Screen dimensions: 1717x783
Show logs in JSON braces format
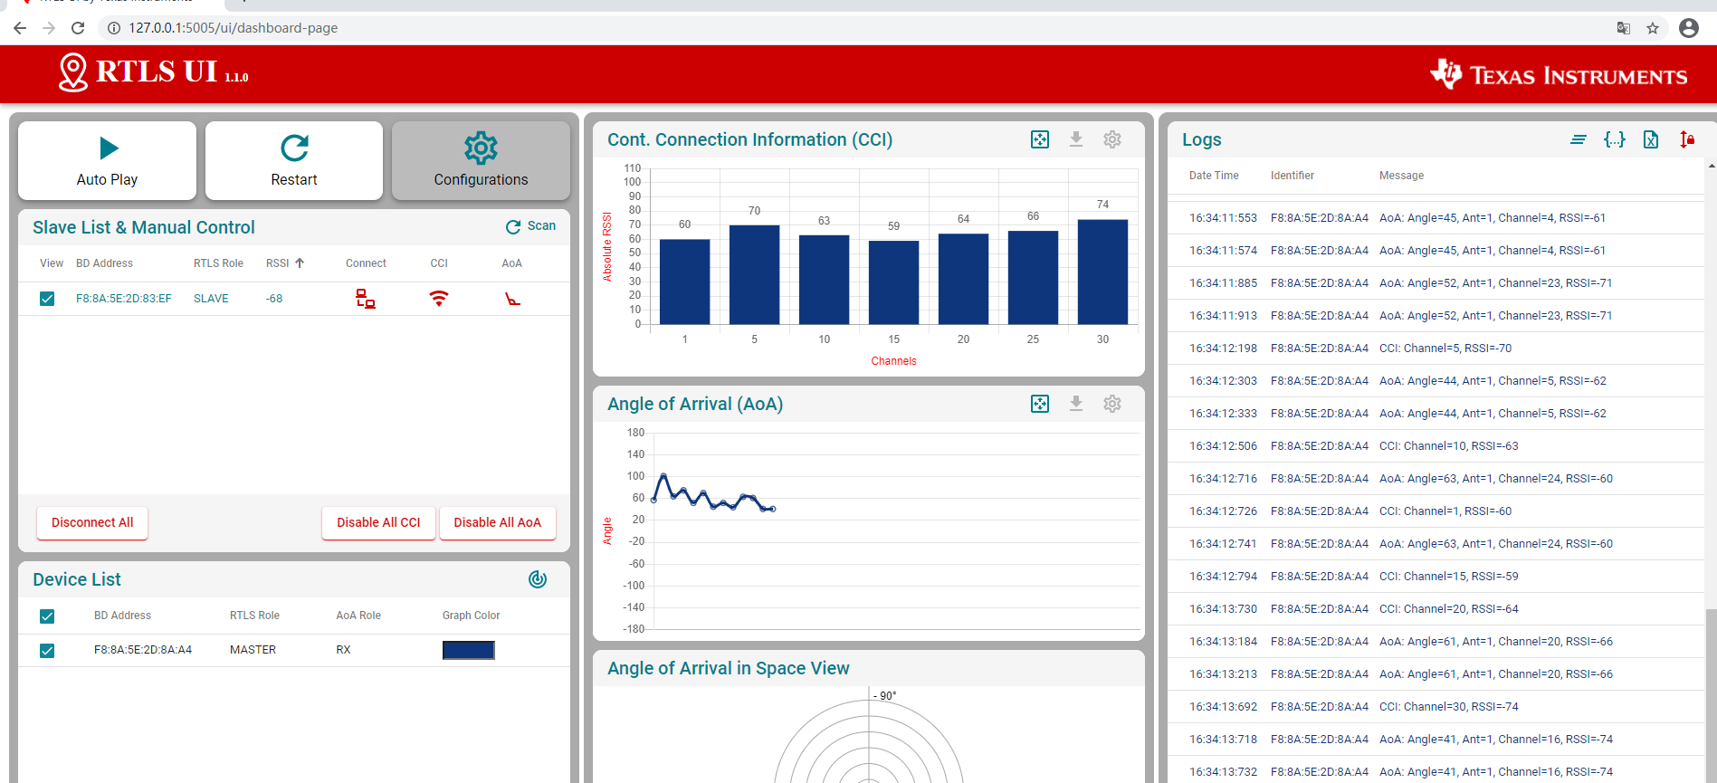point(1615,139)
